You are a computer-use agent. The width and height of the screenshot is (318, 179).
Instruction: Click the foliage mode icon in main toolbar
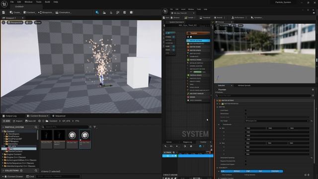coord(111,12)
